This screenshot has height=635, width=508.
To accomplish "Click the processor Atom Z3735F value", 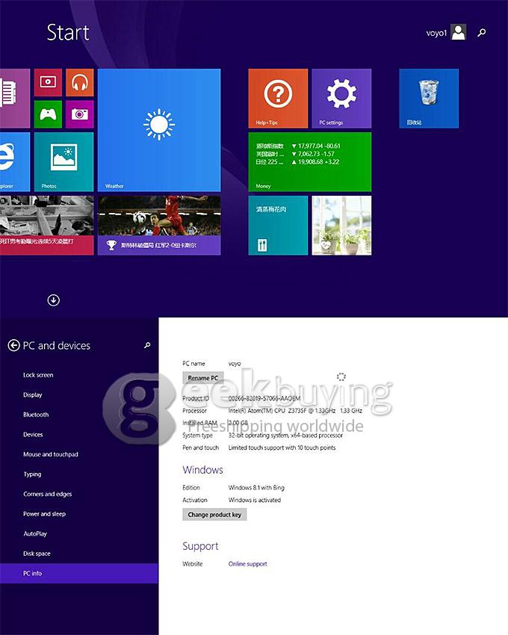I will coord(295,411).
